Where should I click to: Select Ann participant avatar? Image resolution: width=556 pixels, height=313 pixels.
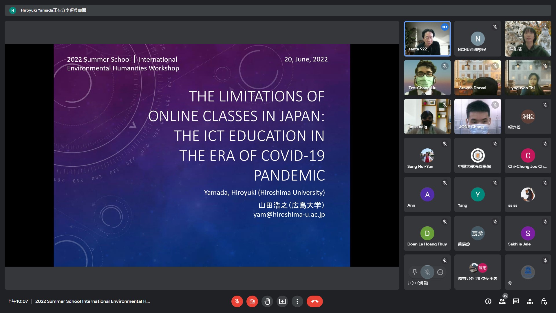pos(427,194)
